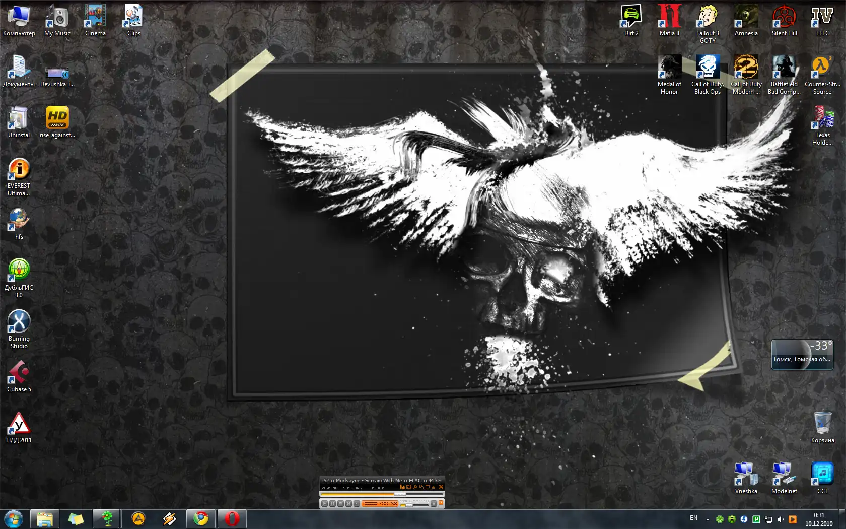Open the Mafia II game shortcut
The width and height of the screenshot is (846, 529).
(669, 20)
